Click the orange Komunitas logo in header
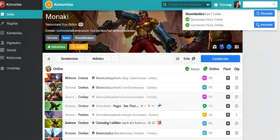The image size is (280, 140). tap(49, 5)
